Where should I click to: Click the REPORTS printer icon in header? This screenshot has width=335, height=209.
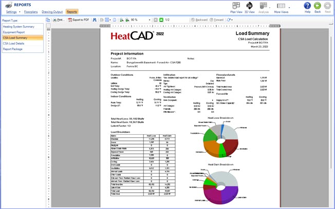coord(8,5)
